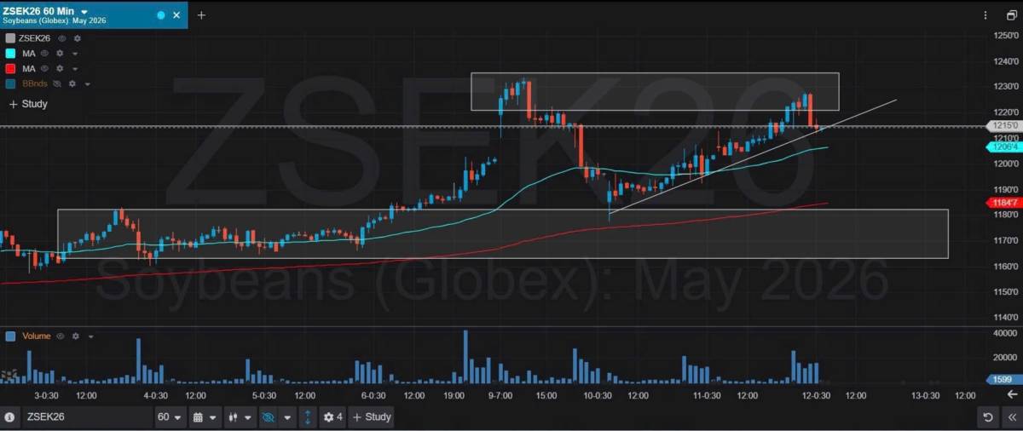Click the Volume pane label
The image size is (1023, 431).
pyautogui.click(x=37, y=336)
